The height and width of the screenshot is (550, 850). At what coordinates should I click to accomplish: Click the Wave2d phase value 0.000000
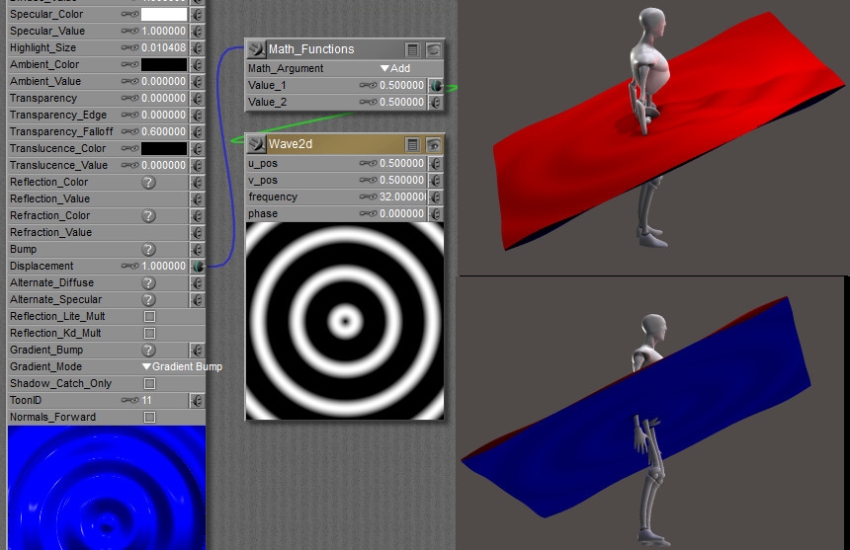pyautogui.click(x=401, y=213)
